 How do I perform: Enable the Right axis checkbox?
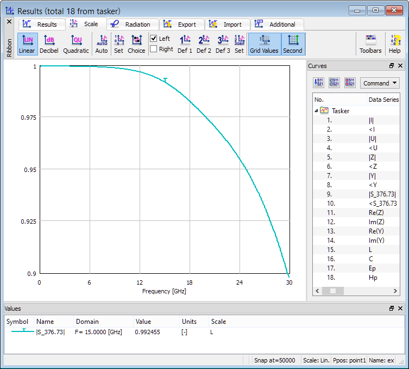154,49
